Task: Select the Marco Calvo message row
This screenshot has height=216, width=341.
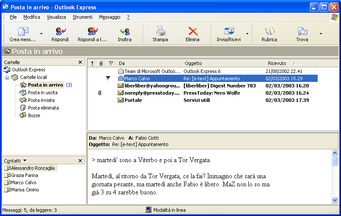Action: [x=203, y=79]
